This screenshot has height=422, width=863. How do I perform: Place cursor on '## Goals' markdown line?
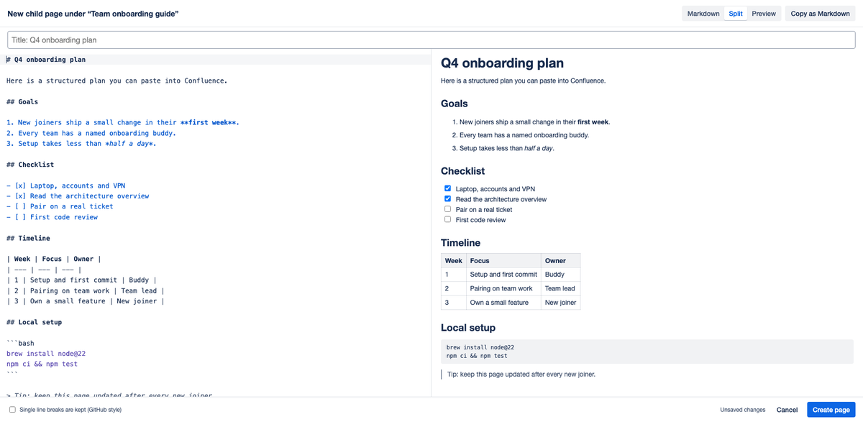[x=22, y=101]
